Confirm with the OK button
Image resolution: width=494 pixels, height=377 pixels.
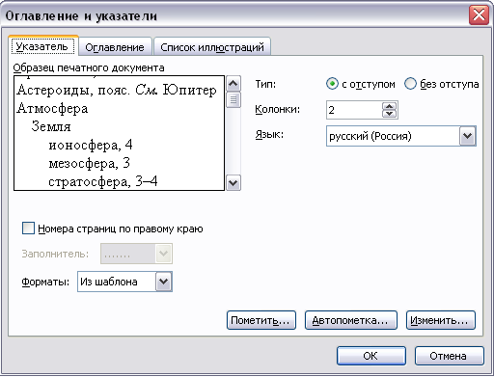[371, 356]
